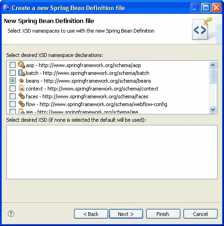Close the dialog with the red X
224x226 pixels.
coord(216,7)
